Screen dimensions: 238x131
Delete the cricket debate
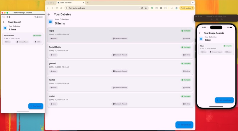coord(186,104)
